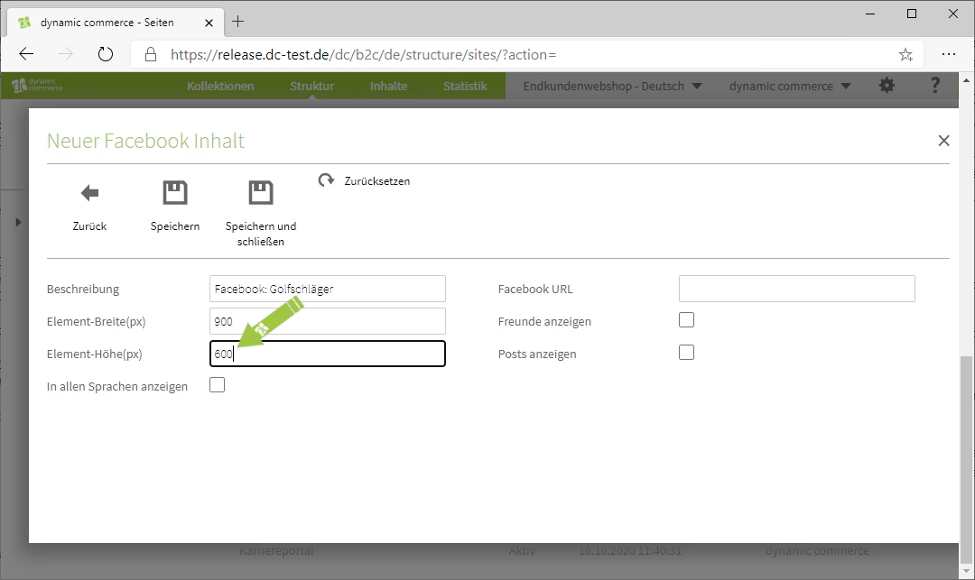Open Endkundenwebshop - Deutsch dropdown

612,86
